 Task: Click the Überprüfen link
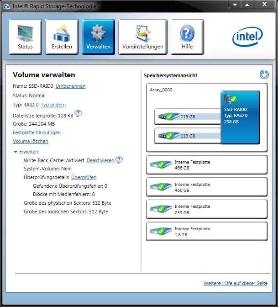pos(84,177)
